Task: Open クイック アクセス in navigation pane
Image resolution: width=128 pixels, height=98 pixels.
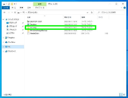Action: (x=14, y=20)
